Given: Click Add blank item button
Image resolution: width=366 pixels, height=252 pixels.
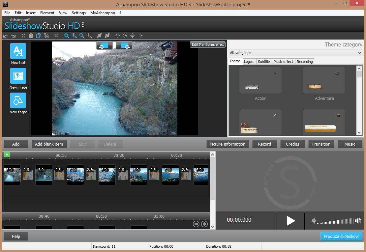Looking at the screenshot, I should point(49,144).
